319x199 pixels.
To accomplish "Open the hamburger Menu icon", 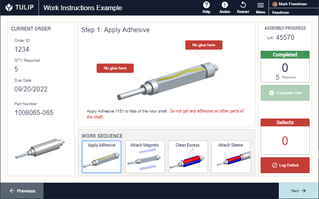I will click(261, 5).
